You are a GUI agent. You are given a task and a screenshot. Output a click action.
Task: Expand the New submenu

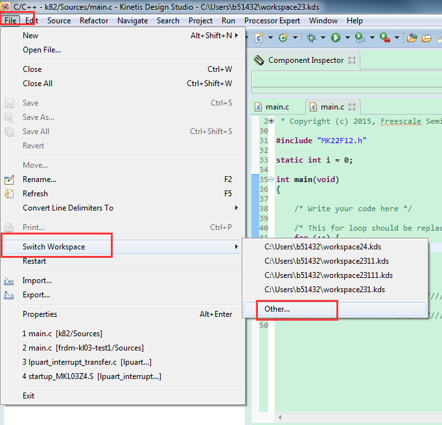tap(237, 35)
